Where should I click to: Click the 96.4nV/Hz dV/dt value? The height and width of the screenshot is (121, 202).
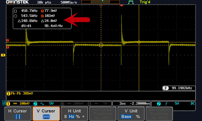point(54,26)
